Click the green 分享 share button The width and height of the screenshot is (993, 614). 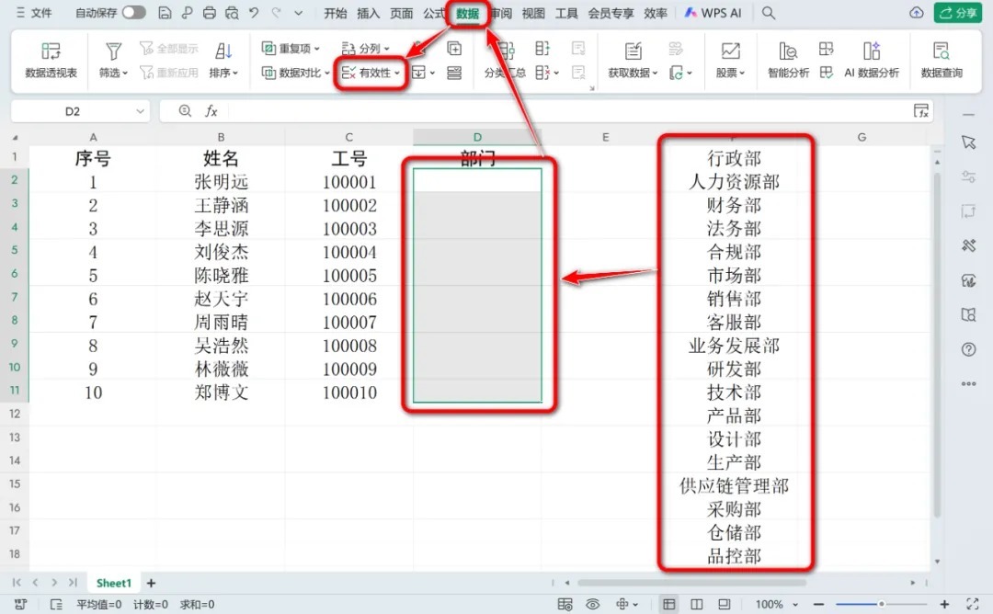tap(957, 13)
